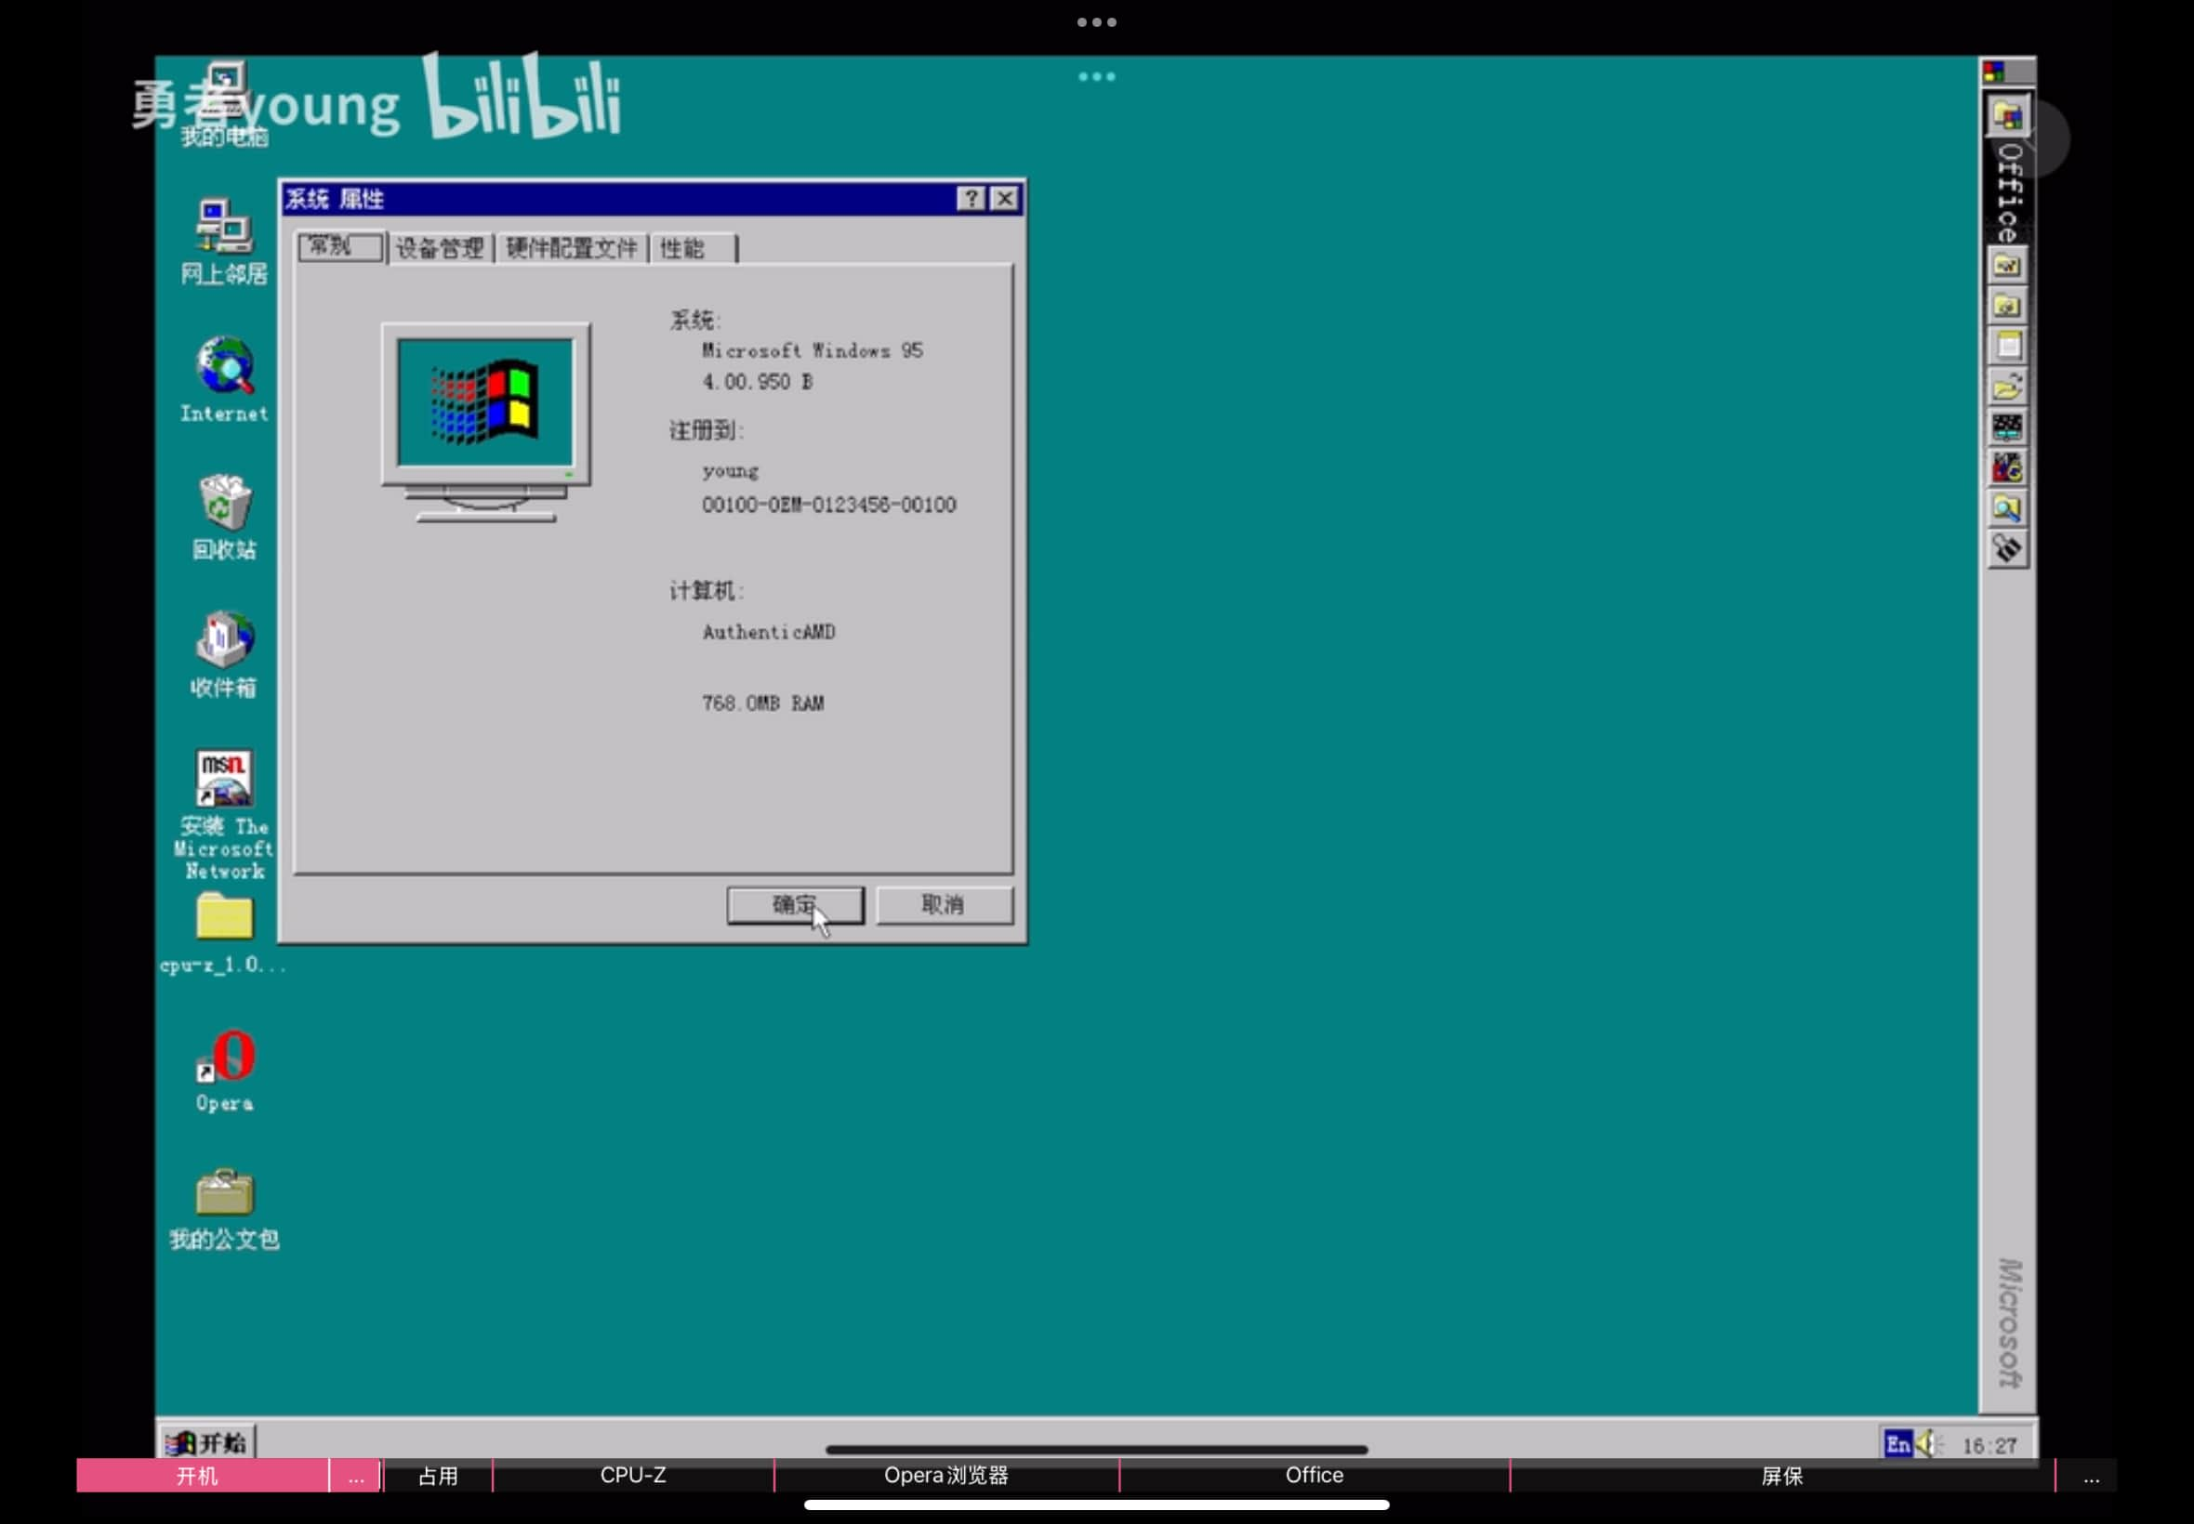This screenshot has width=2194, height=1524.
Task: Click product ID '00100-OEM-0123456-00100'
Action: point(829,506)
